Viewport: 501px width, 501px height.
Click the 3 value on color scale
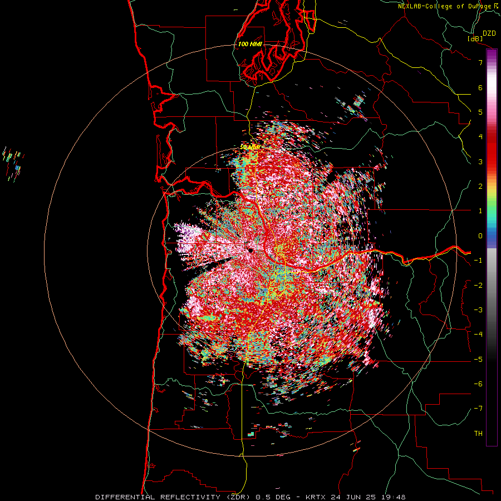[480, 161]
